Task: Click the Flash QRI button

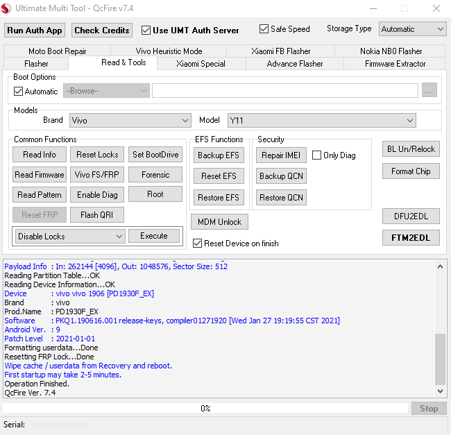Action: pyautogui.click(x=97, y=215)
